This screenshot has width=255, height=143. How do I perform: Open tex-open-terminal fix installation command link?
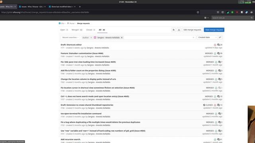click(x=81, y=114)
